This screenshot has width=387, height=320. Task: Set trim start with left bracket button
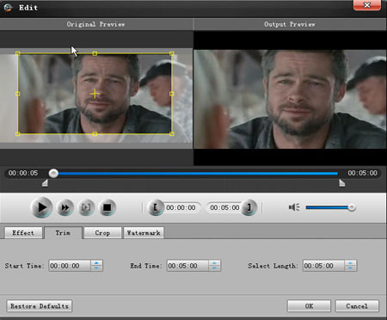(x=156, y=207)
